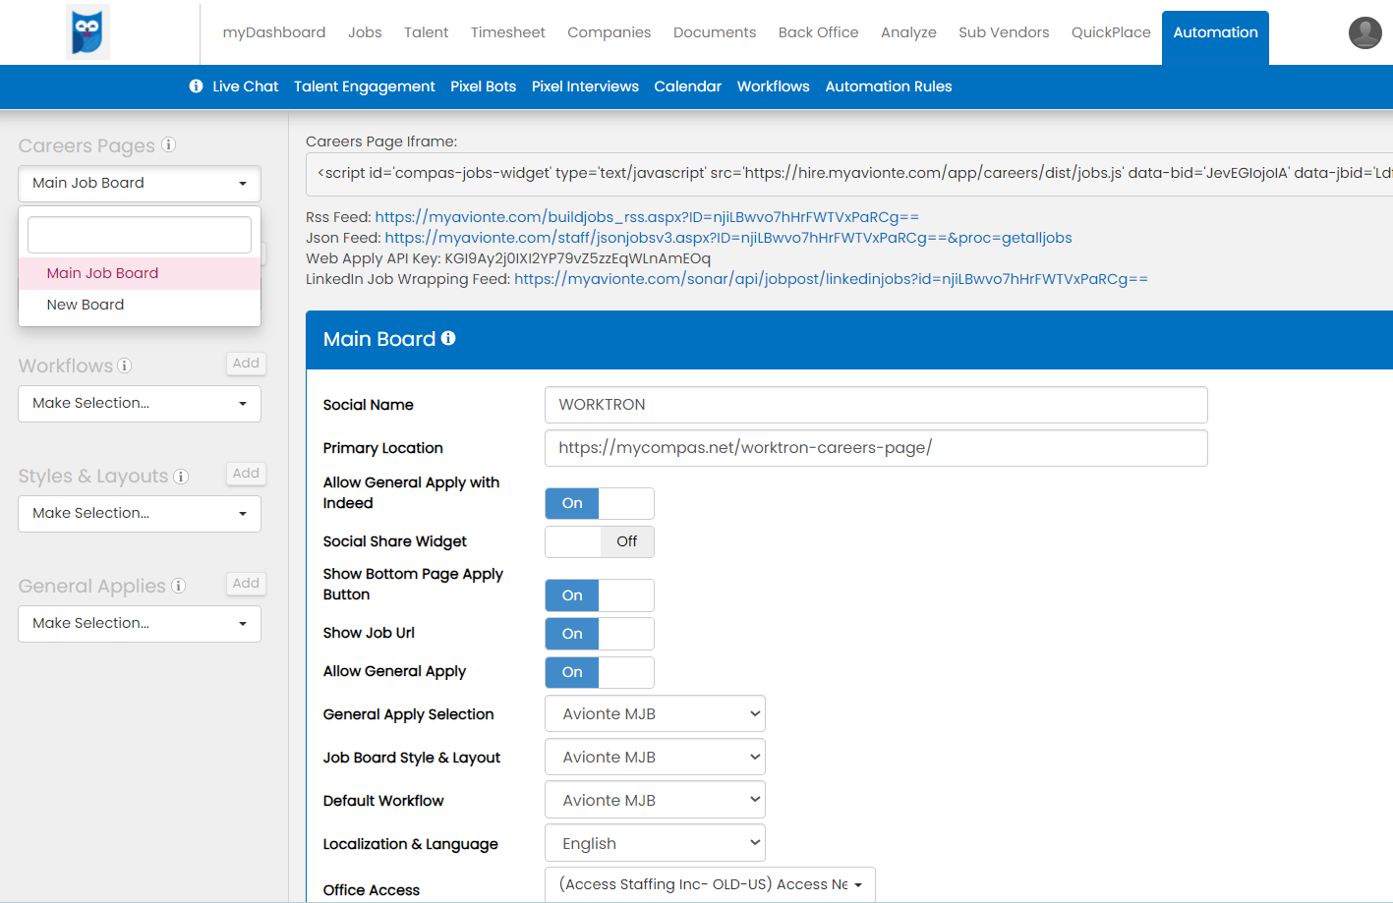
Task: Open the Rss Feed link
Action: 647,217
